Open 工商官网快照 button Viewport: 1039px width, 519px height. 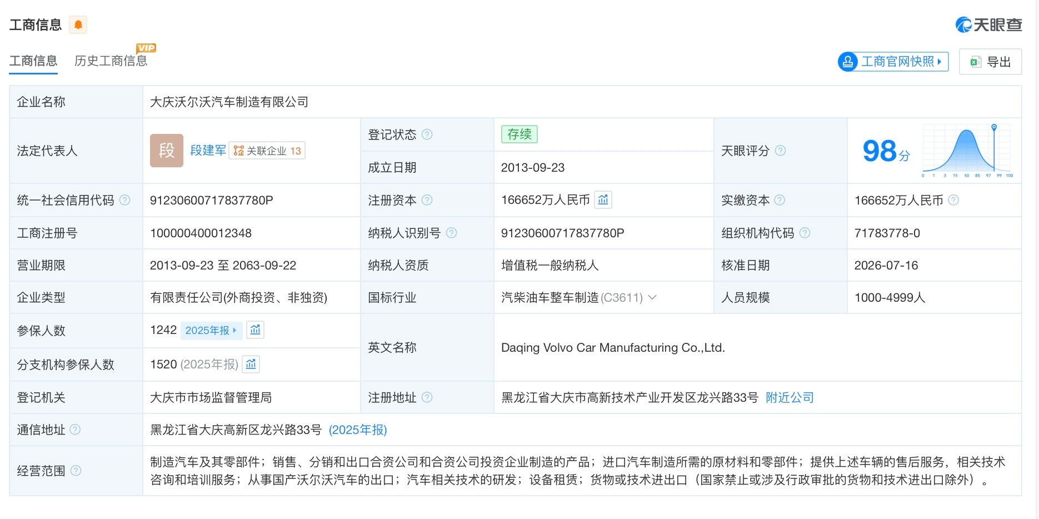point(893,61)
